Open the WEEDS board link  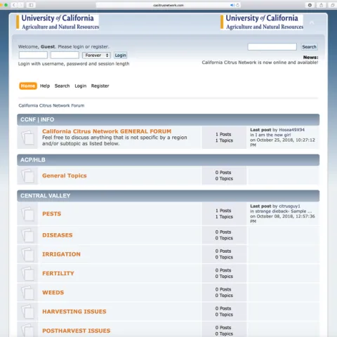coord(53,293)
